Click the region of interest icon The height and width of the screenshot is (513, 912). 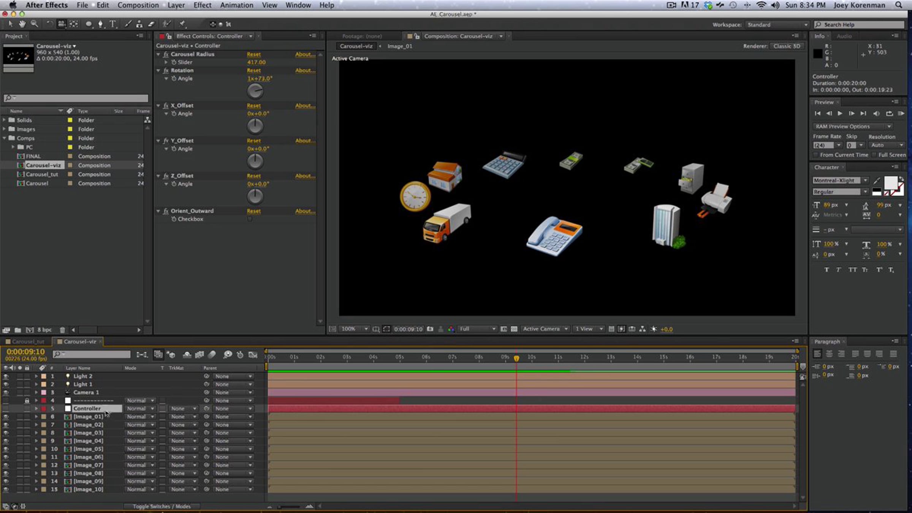386,329
